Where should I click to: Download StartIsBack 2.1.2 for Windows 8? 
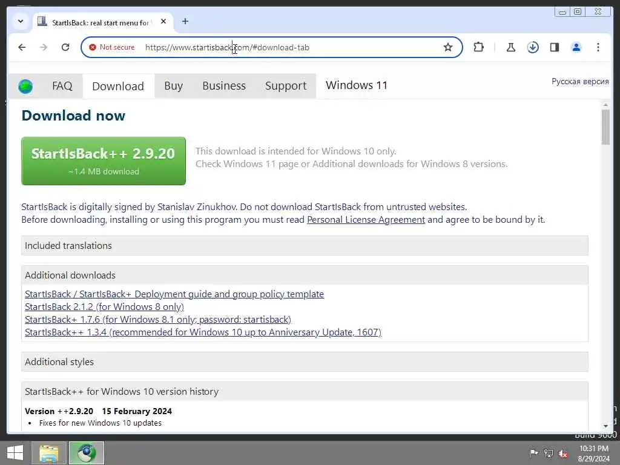(x=104, y=307)
